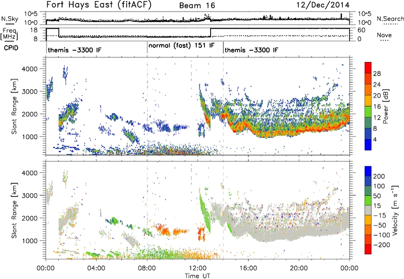This screenshot has height=279, width=404.
Task: Click the '16' label on the power colorbar
Action: point(377,107)
